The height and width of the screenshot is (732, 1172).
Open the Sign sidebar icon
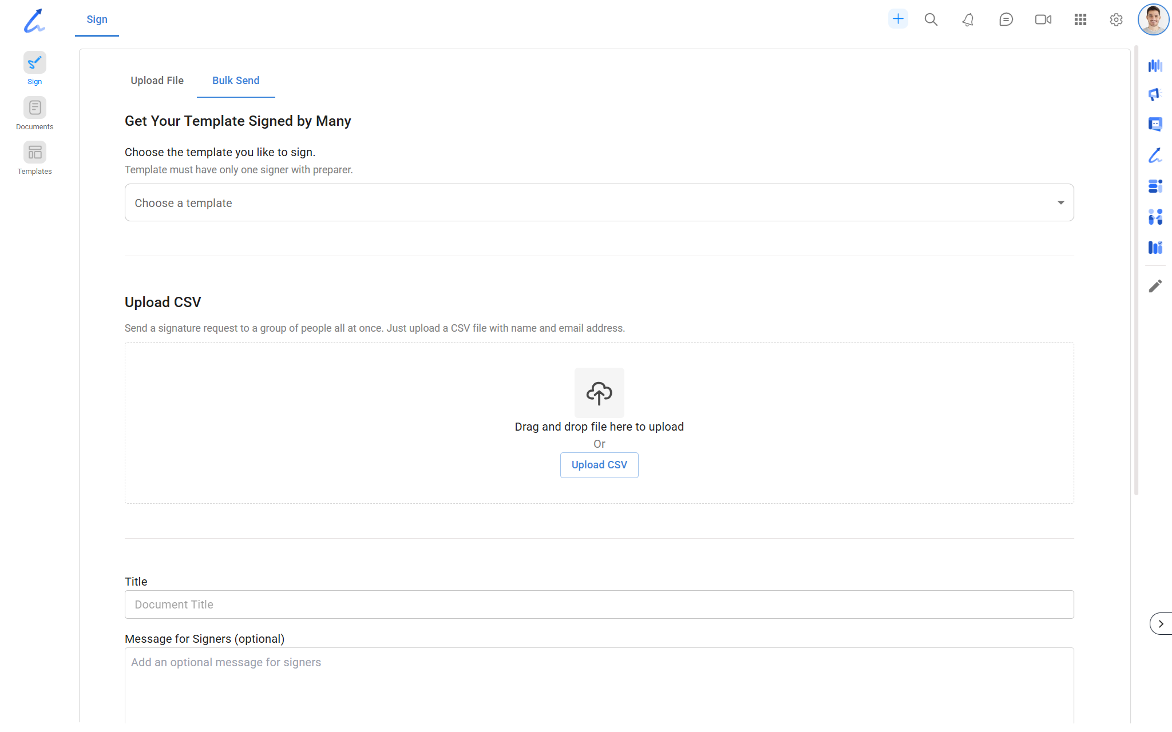[x=34, y=63]
